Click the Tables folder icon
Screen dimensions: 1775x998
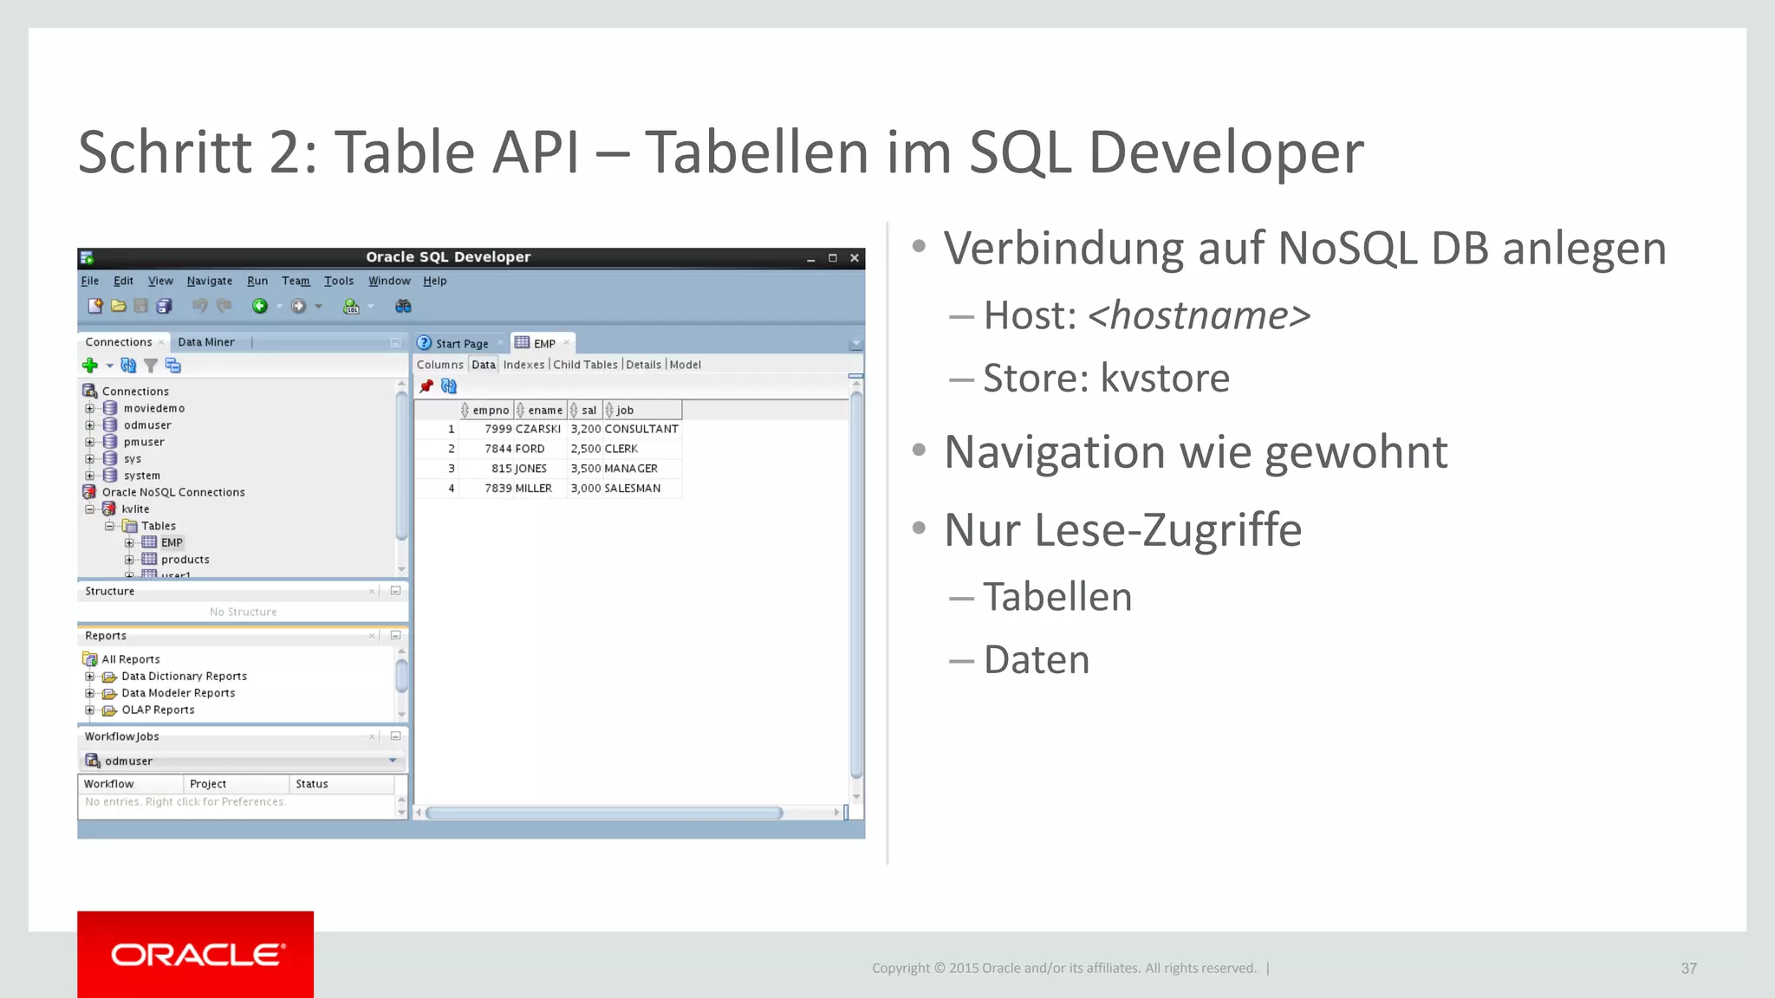(x=130, y=526)
